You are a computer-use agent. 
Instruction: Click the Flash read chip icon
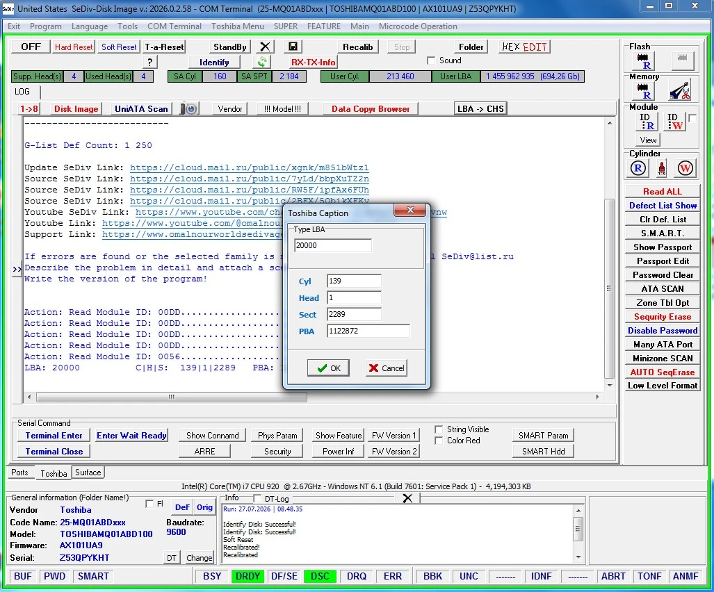coord(643,61)
